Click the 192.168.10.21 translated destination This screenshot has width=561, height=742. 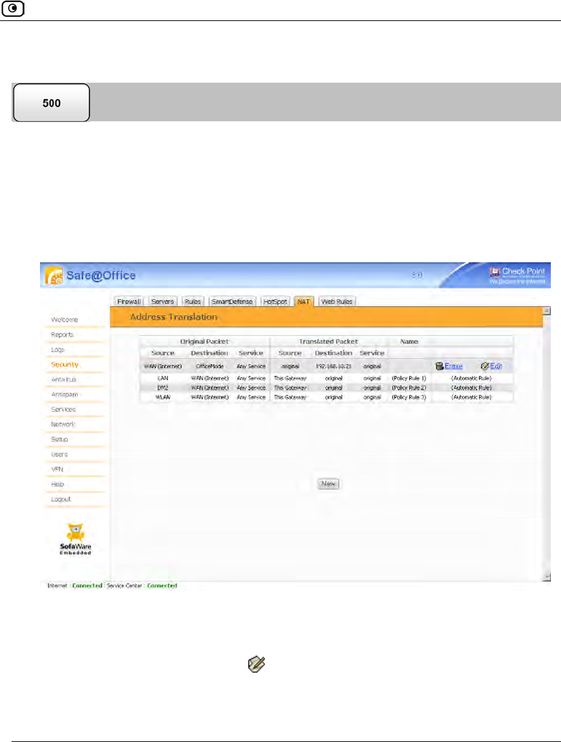333,367
